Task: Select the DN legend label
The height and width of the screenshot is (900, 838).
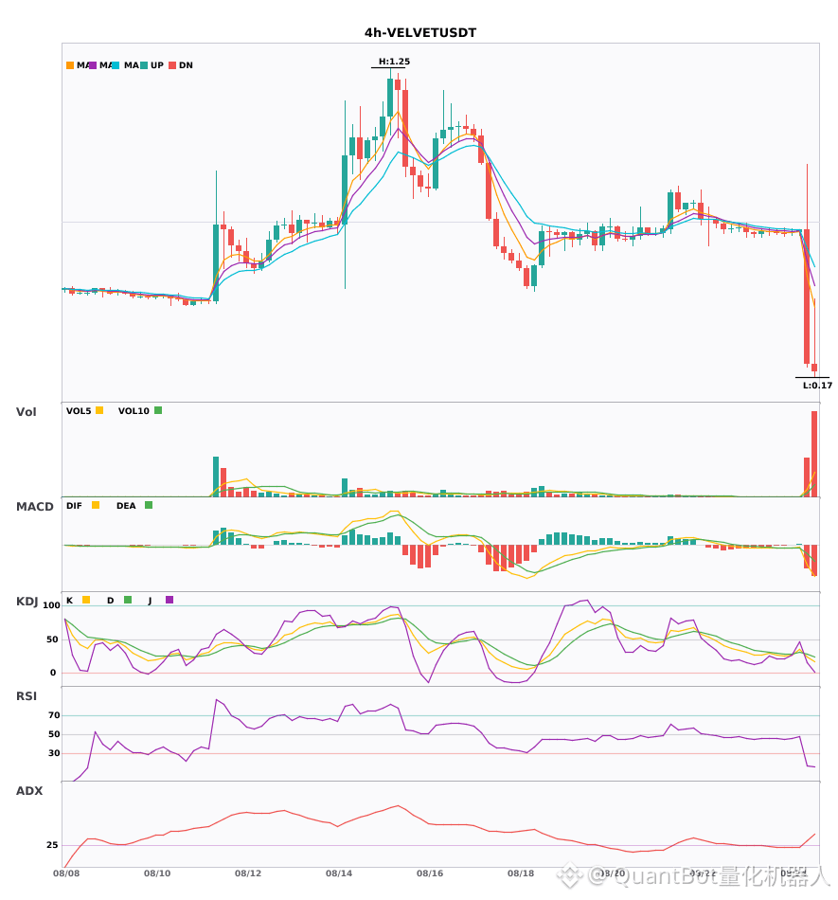Action: (x=186, y=65)
